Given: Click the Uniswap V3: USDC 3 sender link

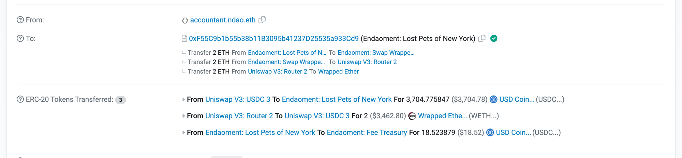Looking at the screenshot, I should click(238, 100).
